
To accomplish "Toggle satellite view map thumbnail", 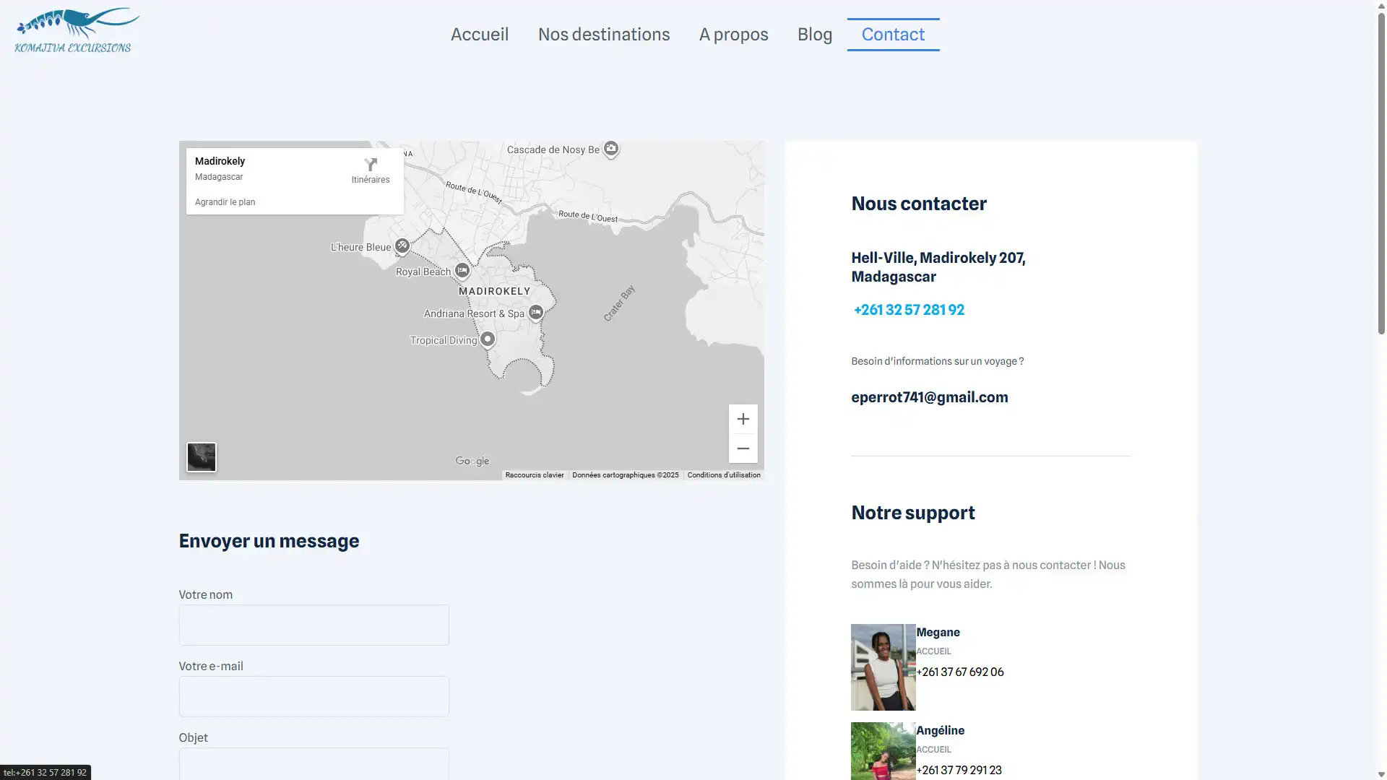I will tap(202, 457).
